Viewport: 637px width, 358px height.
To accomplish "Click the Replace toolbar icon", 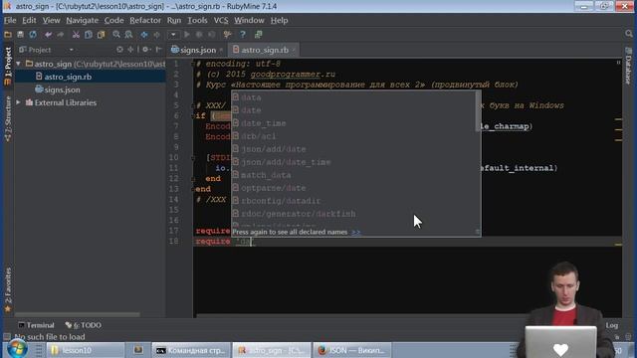I will click(x=128, y=35).
